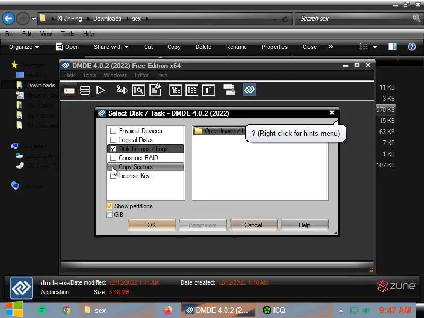
Task: Open the disk-editor columns toolbar icon
Action: tap(208, 90)
